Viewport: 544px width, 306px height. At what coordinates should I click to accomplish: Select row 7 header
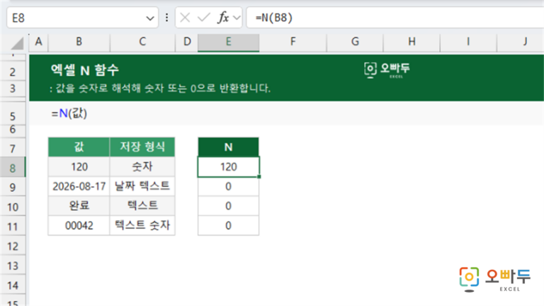click(13, 149)
